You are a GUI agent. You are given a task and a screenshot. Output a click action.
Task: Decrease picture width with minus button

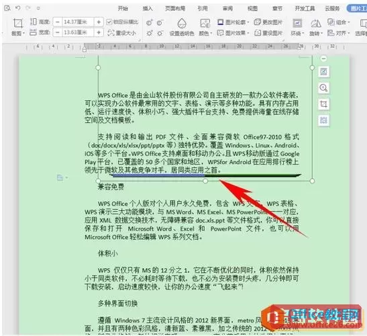point(58,32)
